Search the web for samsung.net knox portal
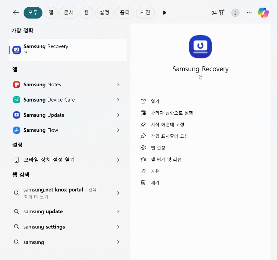The width and height of the screenshot is (277, 260). tap(68, 193)
